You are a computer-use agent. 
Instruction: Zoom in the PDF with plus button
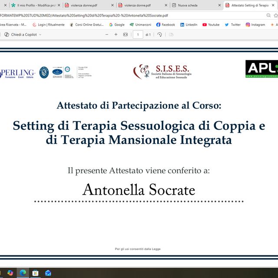(x=116, y=35)
